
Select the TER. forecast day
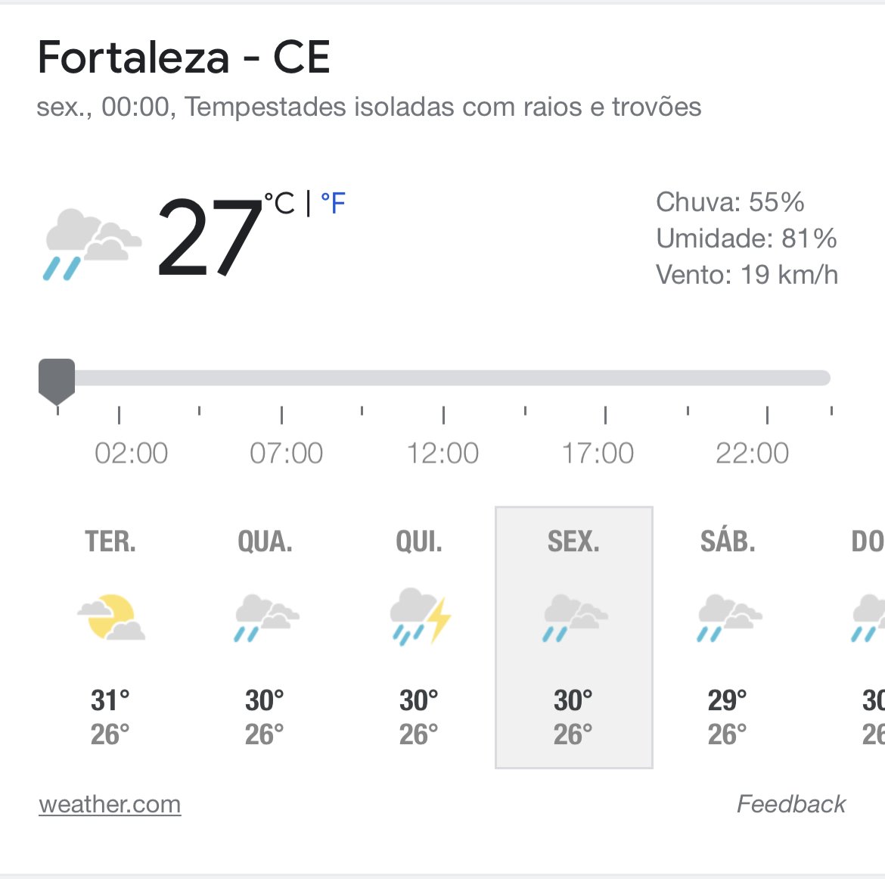(110, 636)
